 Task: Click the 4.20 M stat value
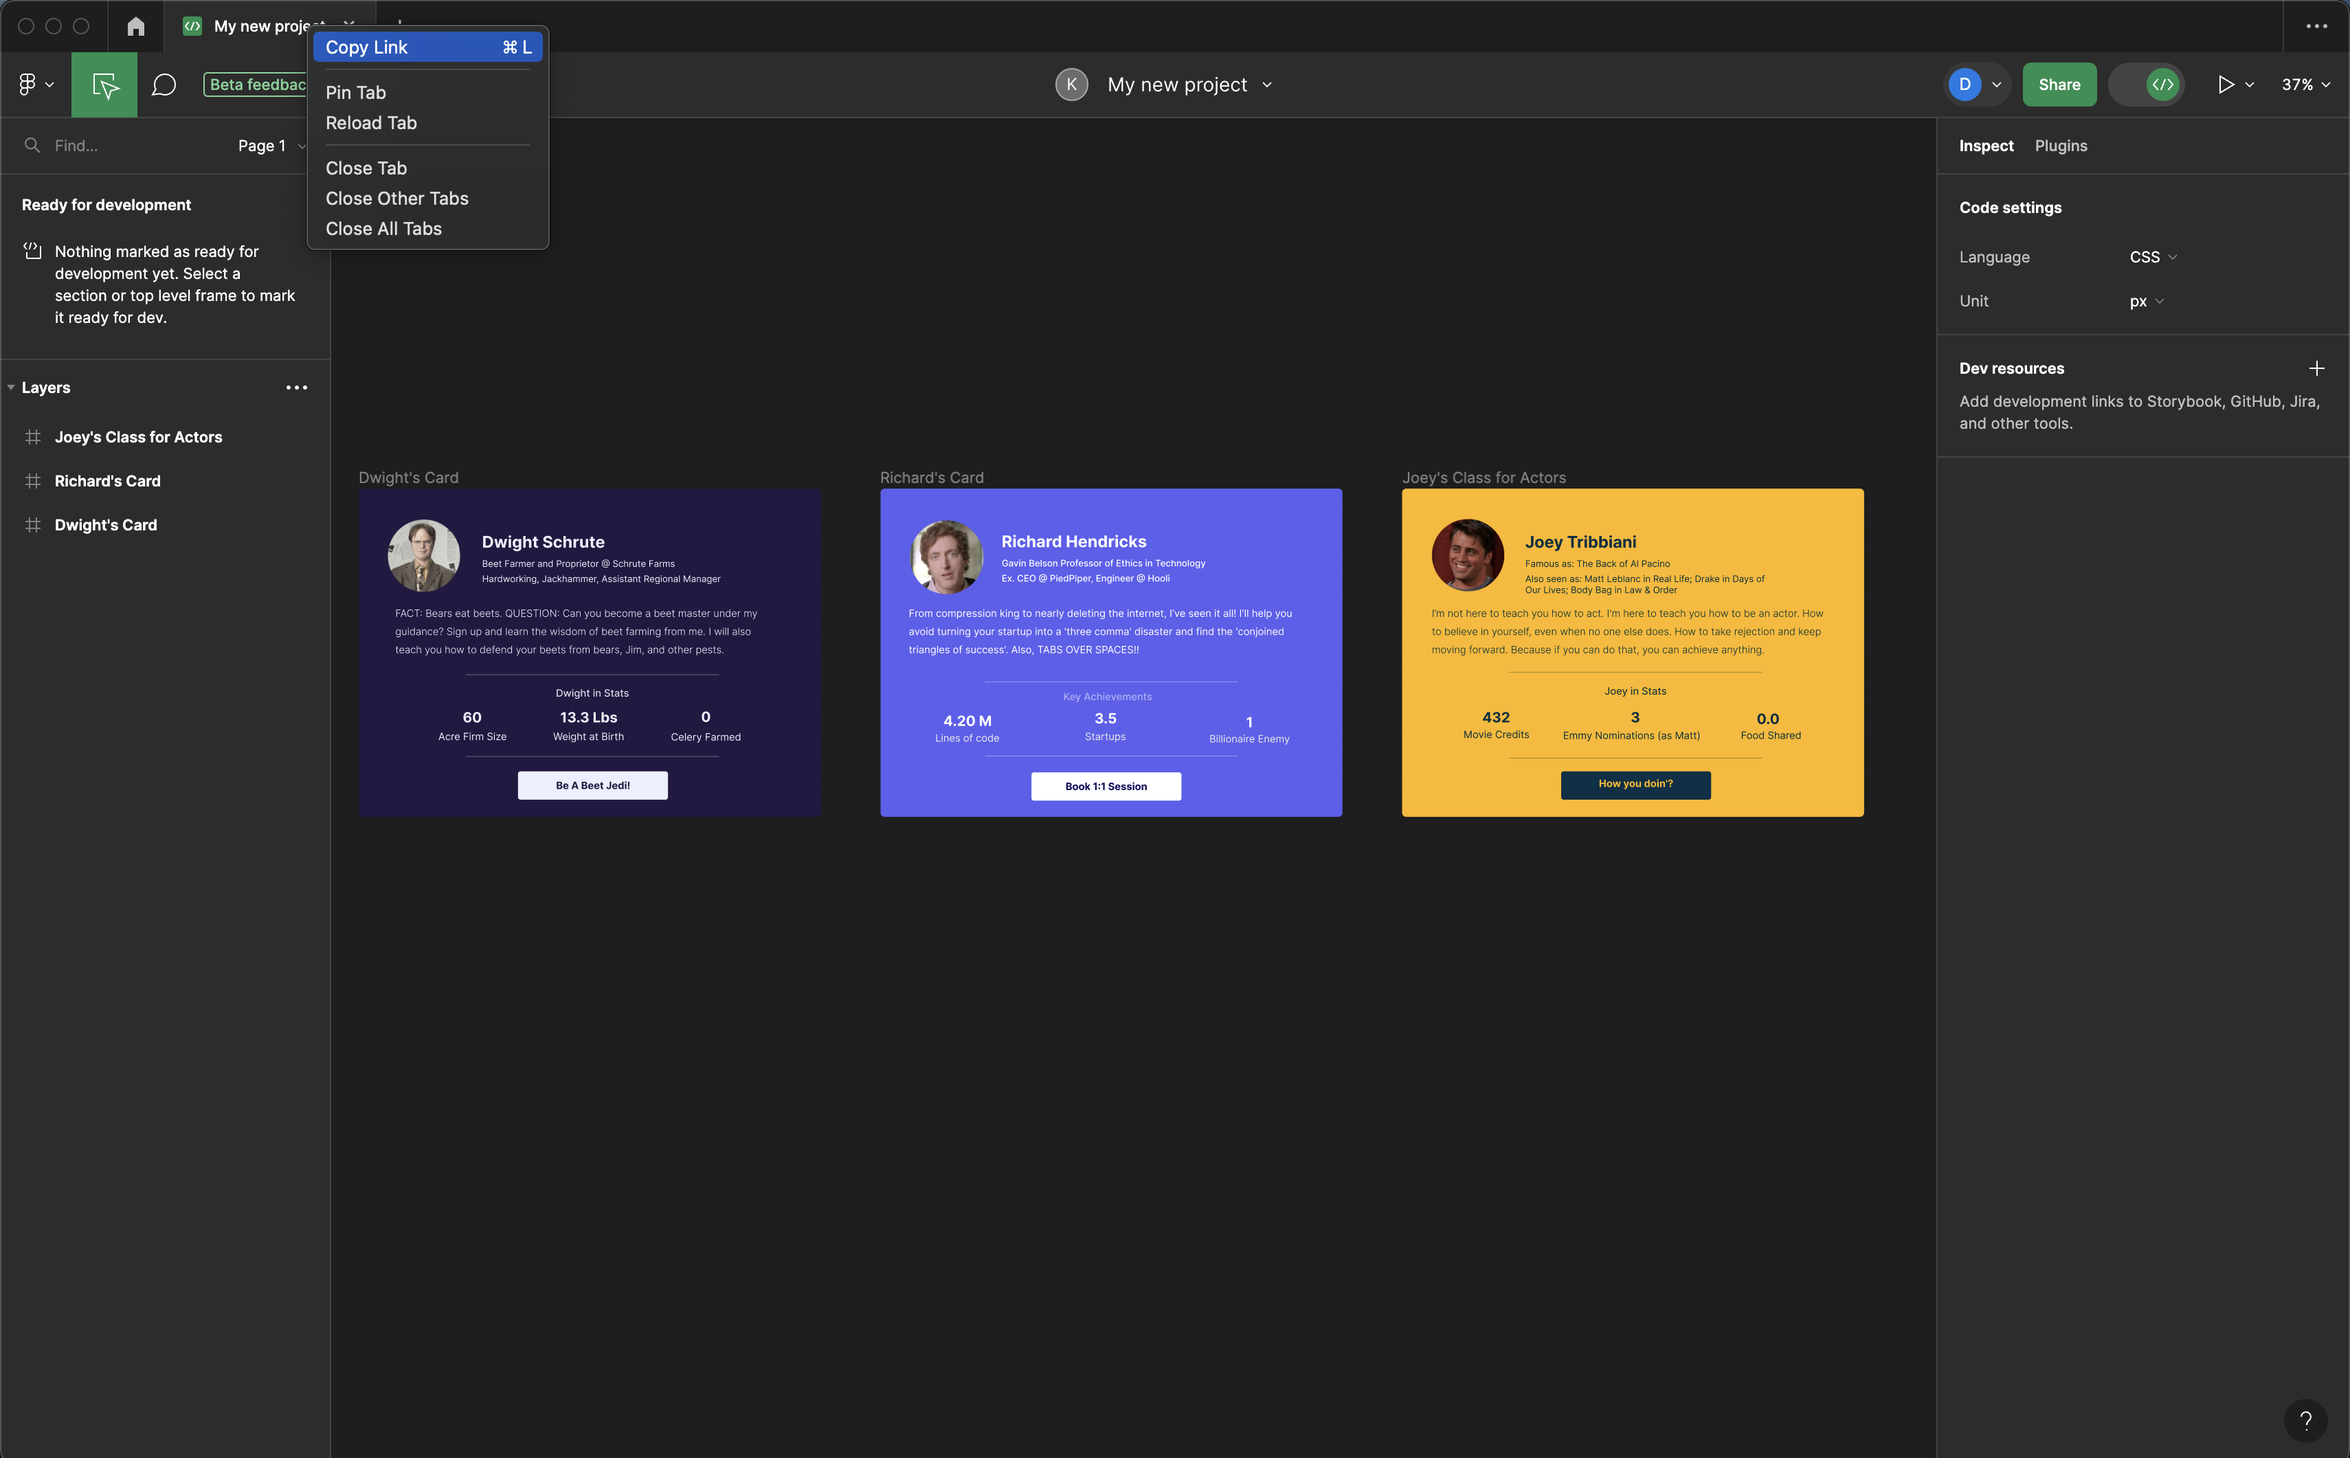pos(967,721)
